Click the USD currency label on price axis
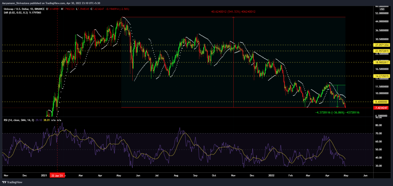 382,9
